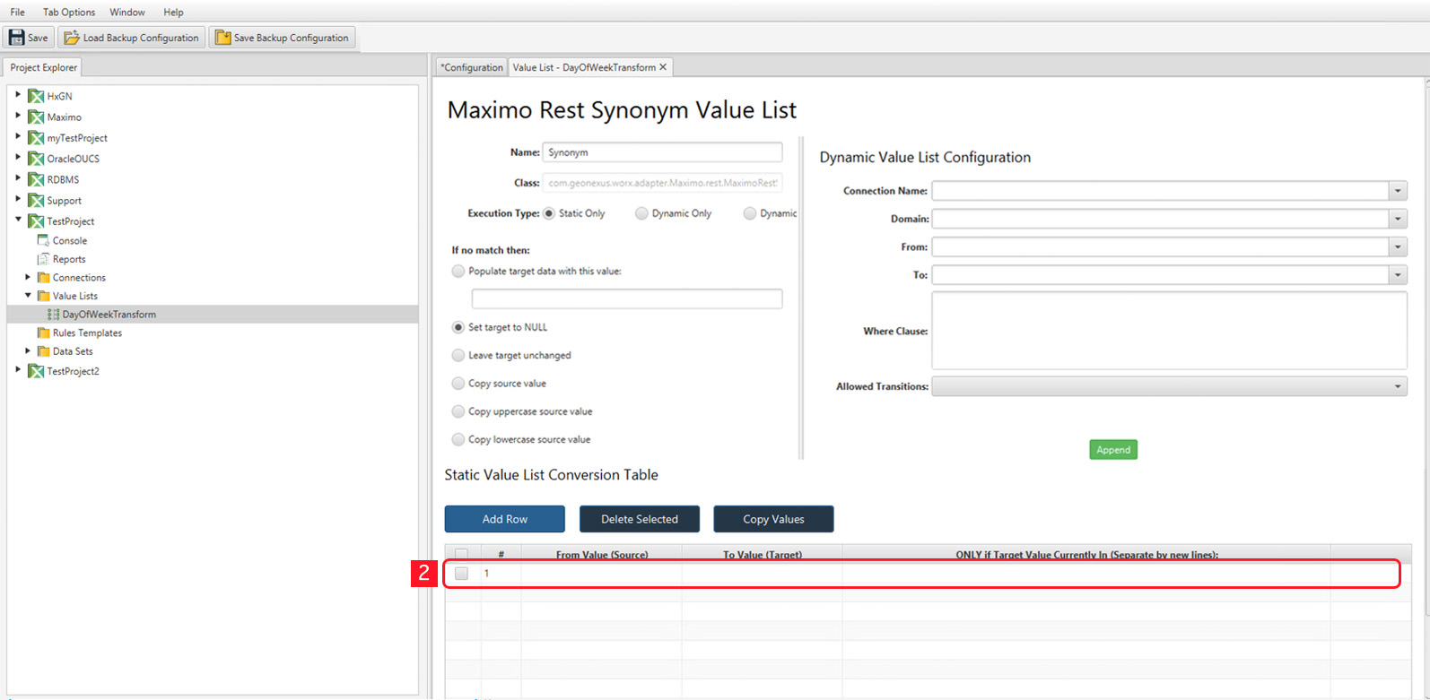Click the Delete Selected button

640,519
